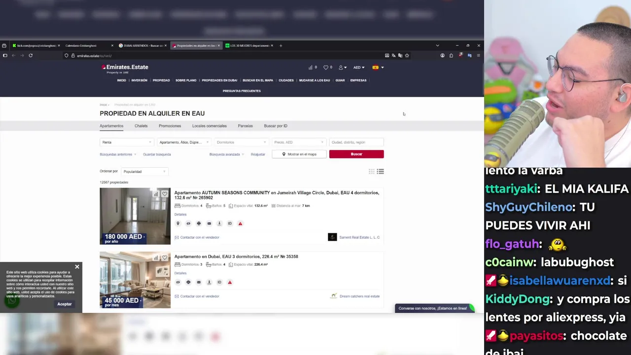Click Mostrar en el mapa button
This screenshot has height=355, width=631.
click(x=299, y=154)
